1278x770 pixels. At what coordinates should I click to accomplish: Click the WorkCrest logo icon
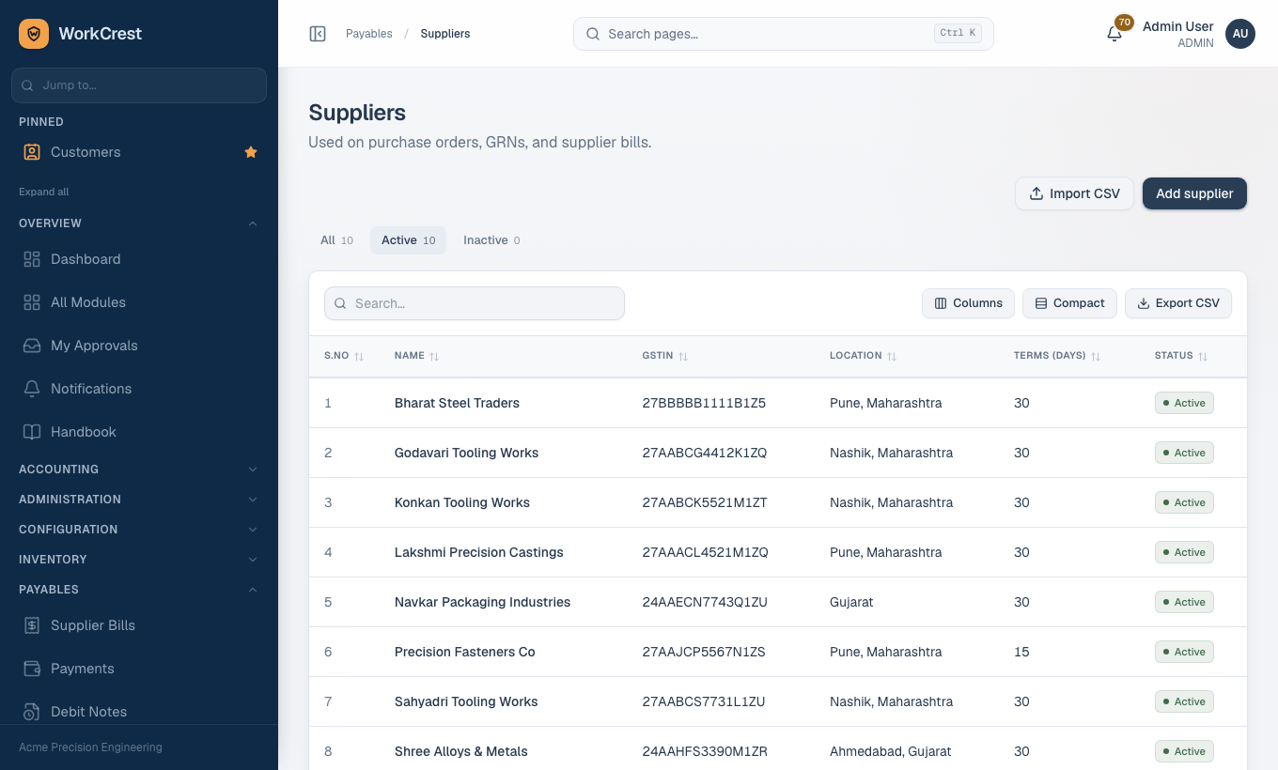[x=34, y=34]
